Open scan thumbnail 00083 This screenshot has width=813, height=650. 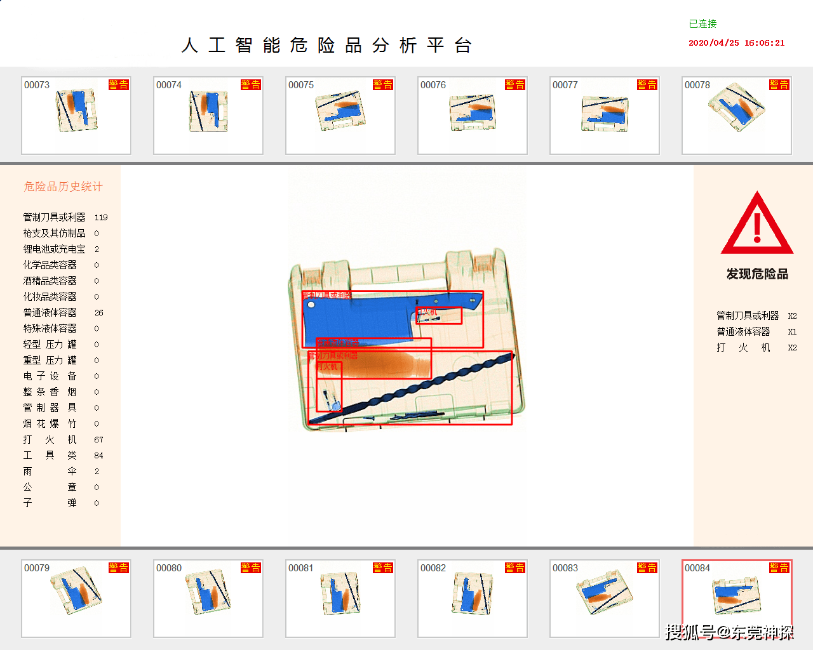tap(605, 599)
